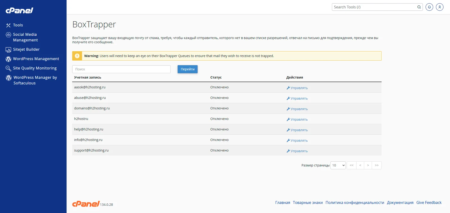
Task: Go to first page with << button
Action: point(352,165)
